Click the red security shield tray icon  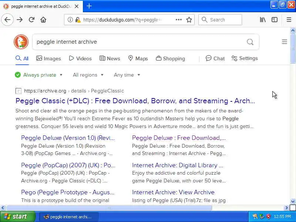click(268, 216)
